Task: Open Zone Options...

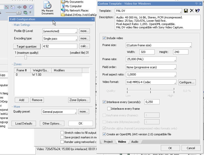Action: (79, 100)
